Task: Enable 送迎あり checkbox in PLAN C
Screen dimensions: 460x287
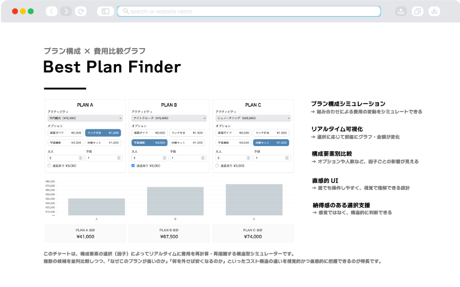Action: pos(217,166)
